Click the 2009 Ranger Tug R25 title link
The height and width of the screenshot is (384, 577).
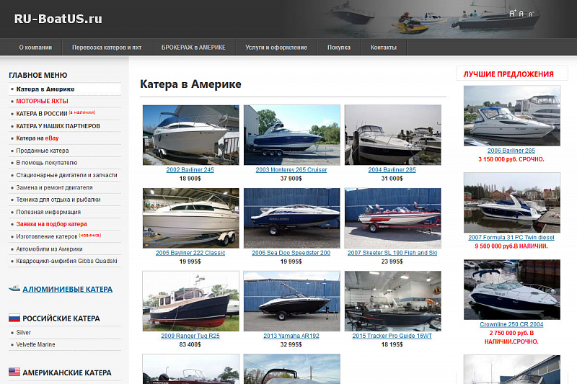click(190, 336)
